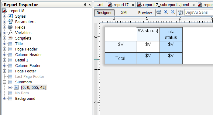Viewport: 213px width, 115px height.
Task: Close the report17 tab
Action: 133,5
